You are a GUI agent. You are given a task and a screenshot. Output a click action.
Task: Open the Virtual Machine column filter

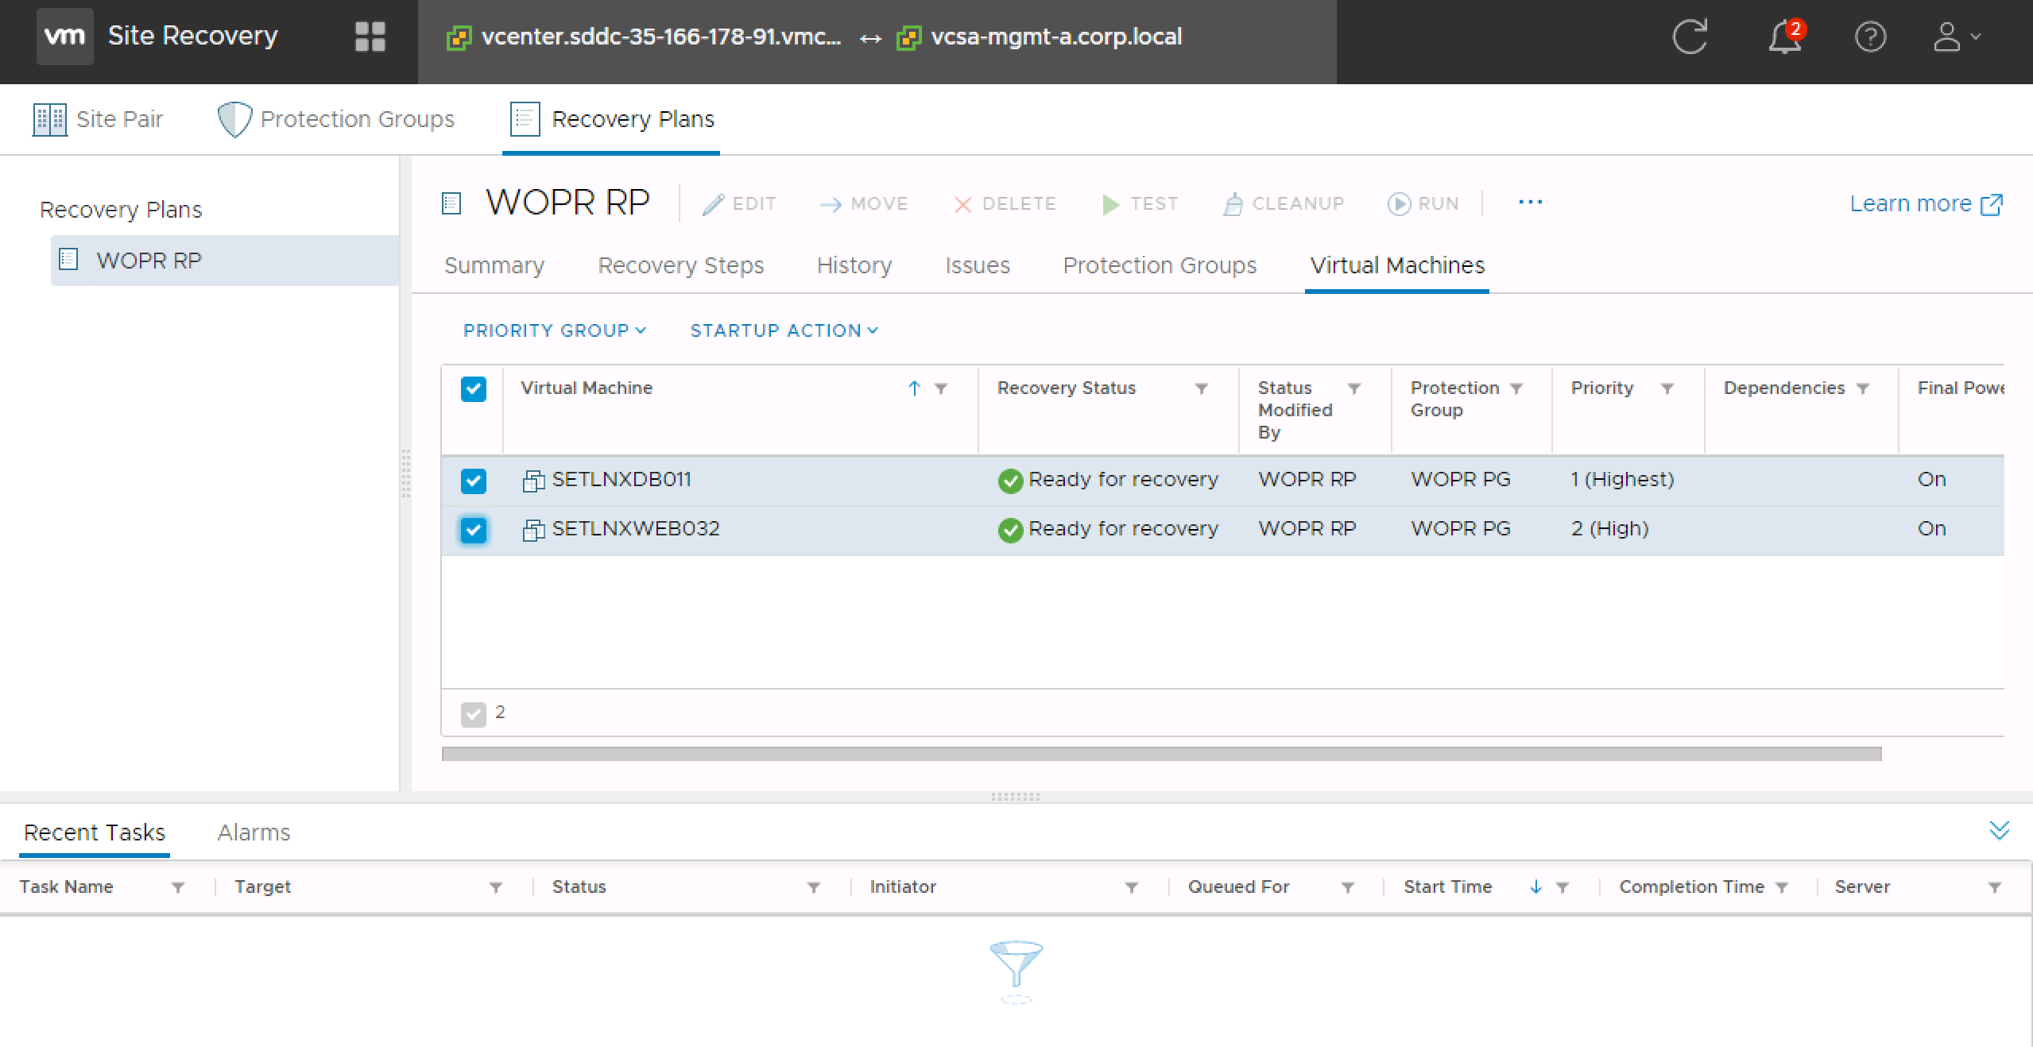click(x=941, y=388)
